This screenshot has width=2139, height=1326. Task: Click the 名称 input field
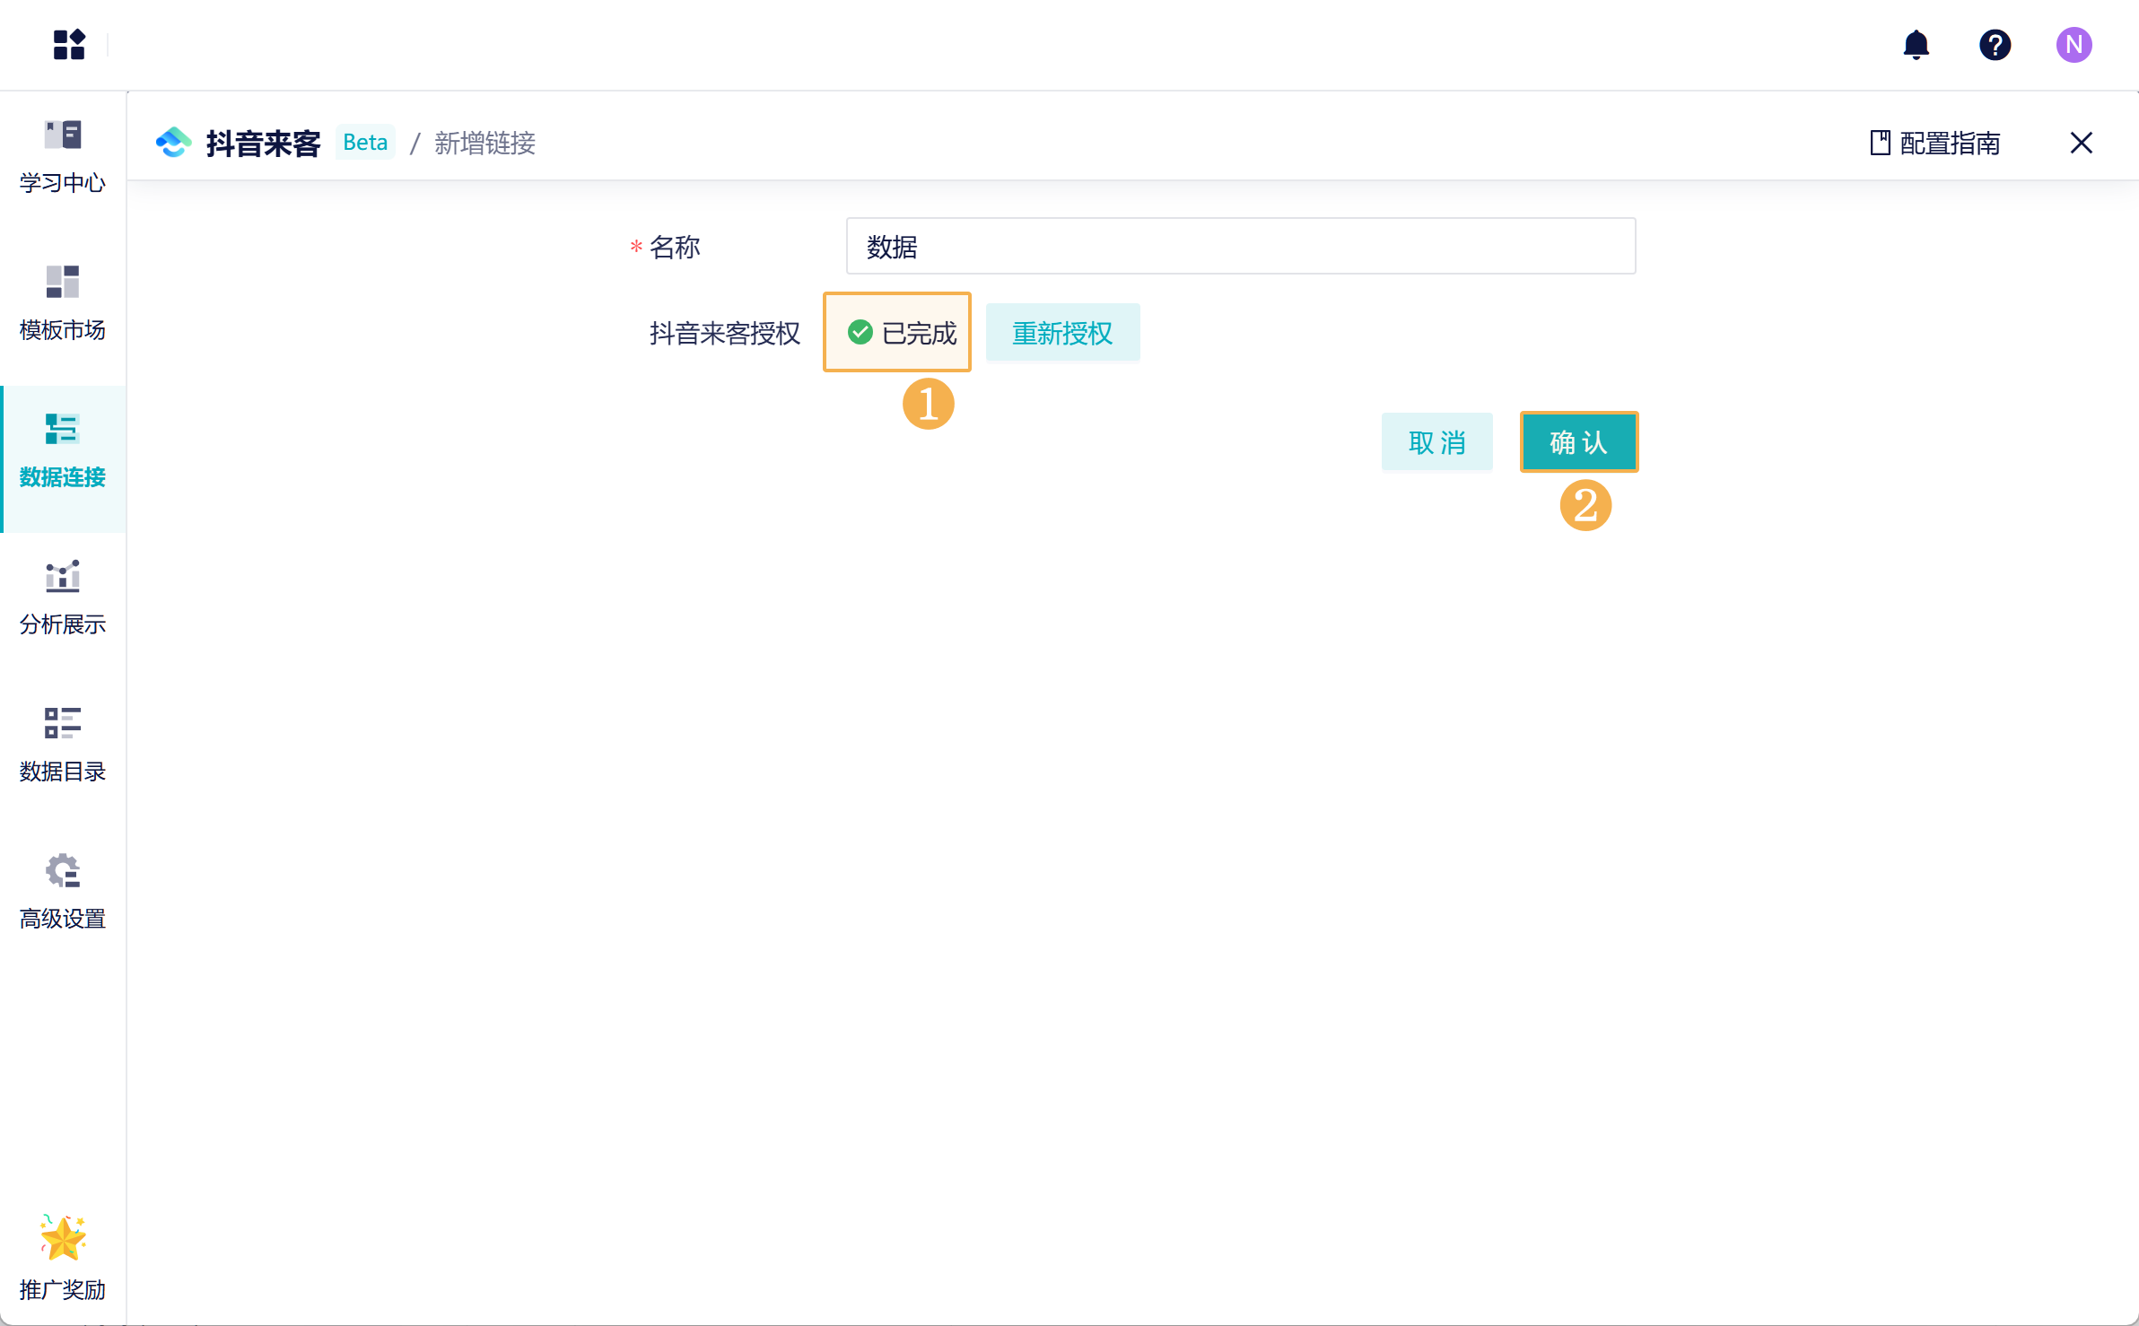pyautogui.click(x=1240, y=246)
